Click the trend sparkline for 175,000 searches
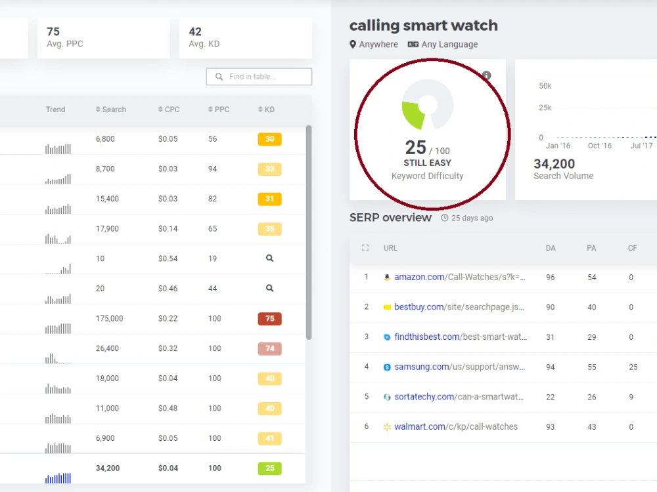This screenshot has height=492, width=657. point(58,329)
